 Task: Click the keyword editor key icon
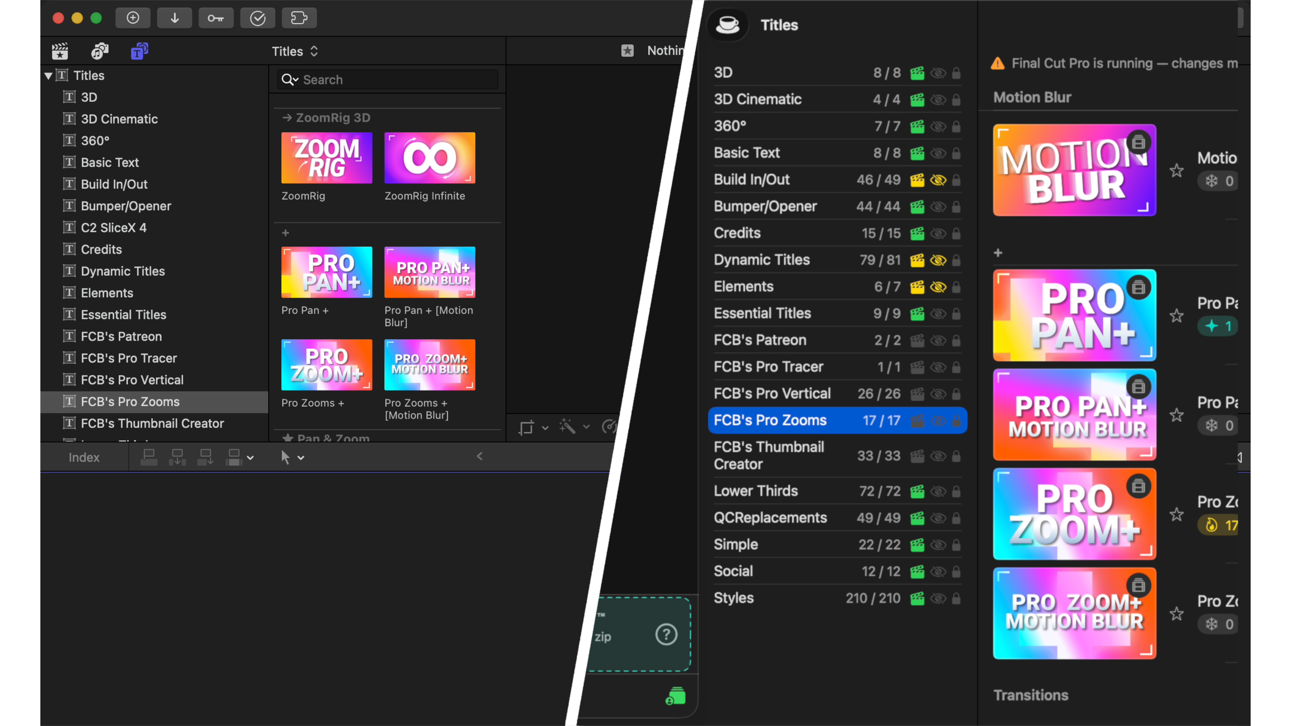216,18
